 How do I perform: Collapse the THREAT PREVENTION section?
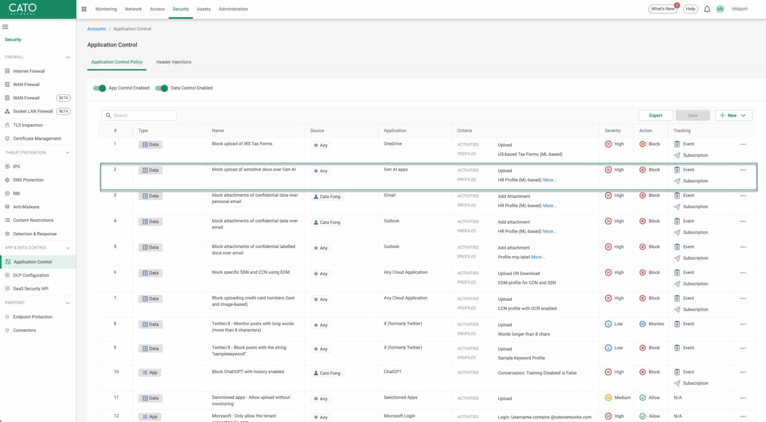pyautogui.click(x=67, y=153)
